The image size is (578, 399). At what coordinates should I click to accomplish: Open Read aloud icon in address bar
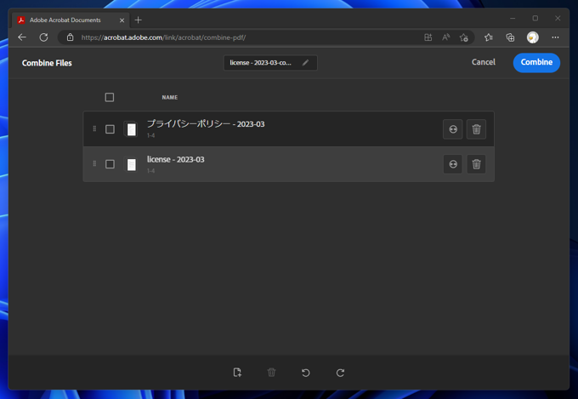click(445, 37)
